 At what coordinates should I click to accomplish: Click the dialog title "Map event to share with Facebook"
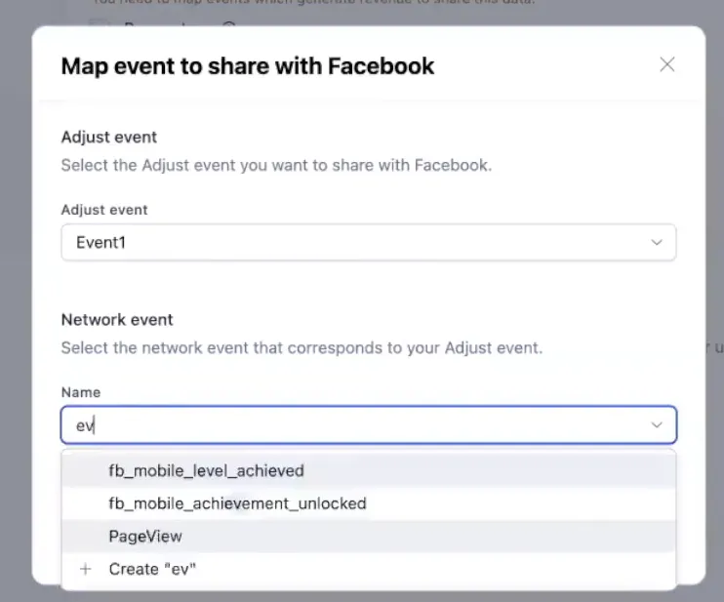pos(248,66)
